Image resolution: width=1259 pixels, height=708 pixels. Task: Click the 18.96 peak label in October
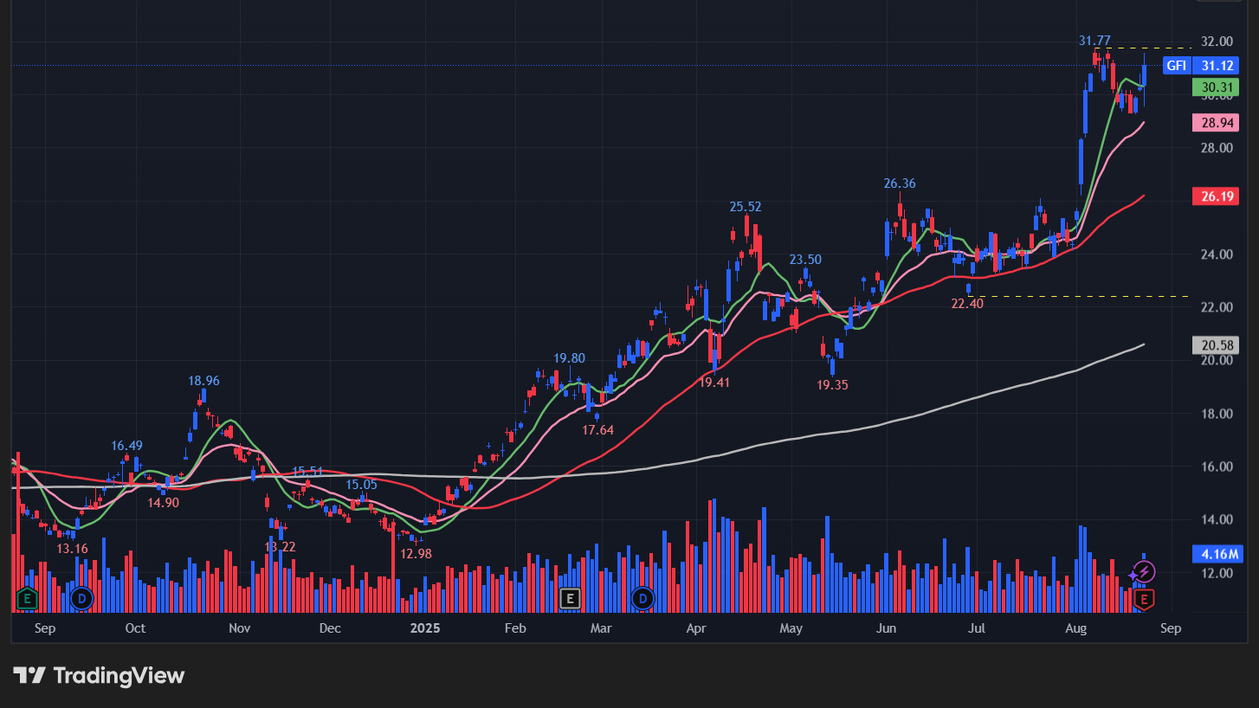pos(204,381)
